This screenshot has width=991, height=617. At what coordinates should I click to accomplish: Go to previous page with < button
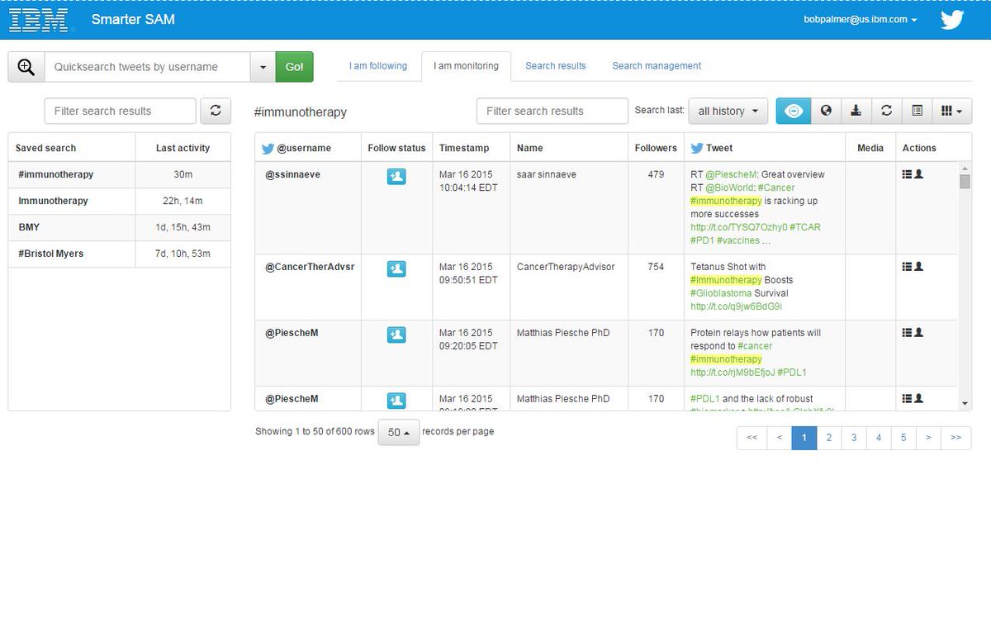click(x=780, y=438)
